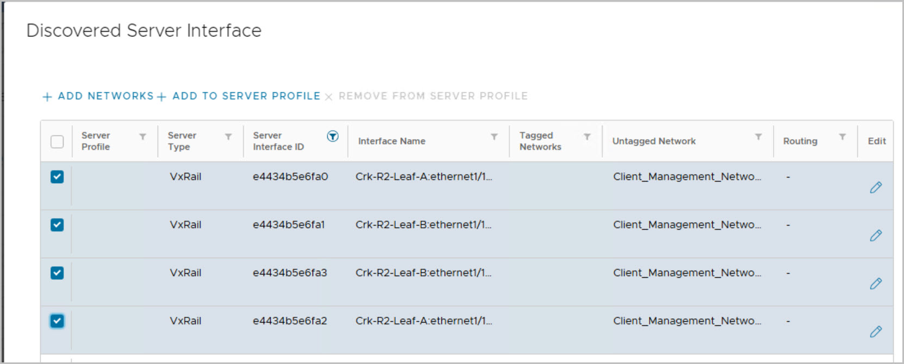
Task: Open filter for Server Profile column
Action: [x=142, y=137]
